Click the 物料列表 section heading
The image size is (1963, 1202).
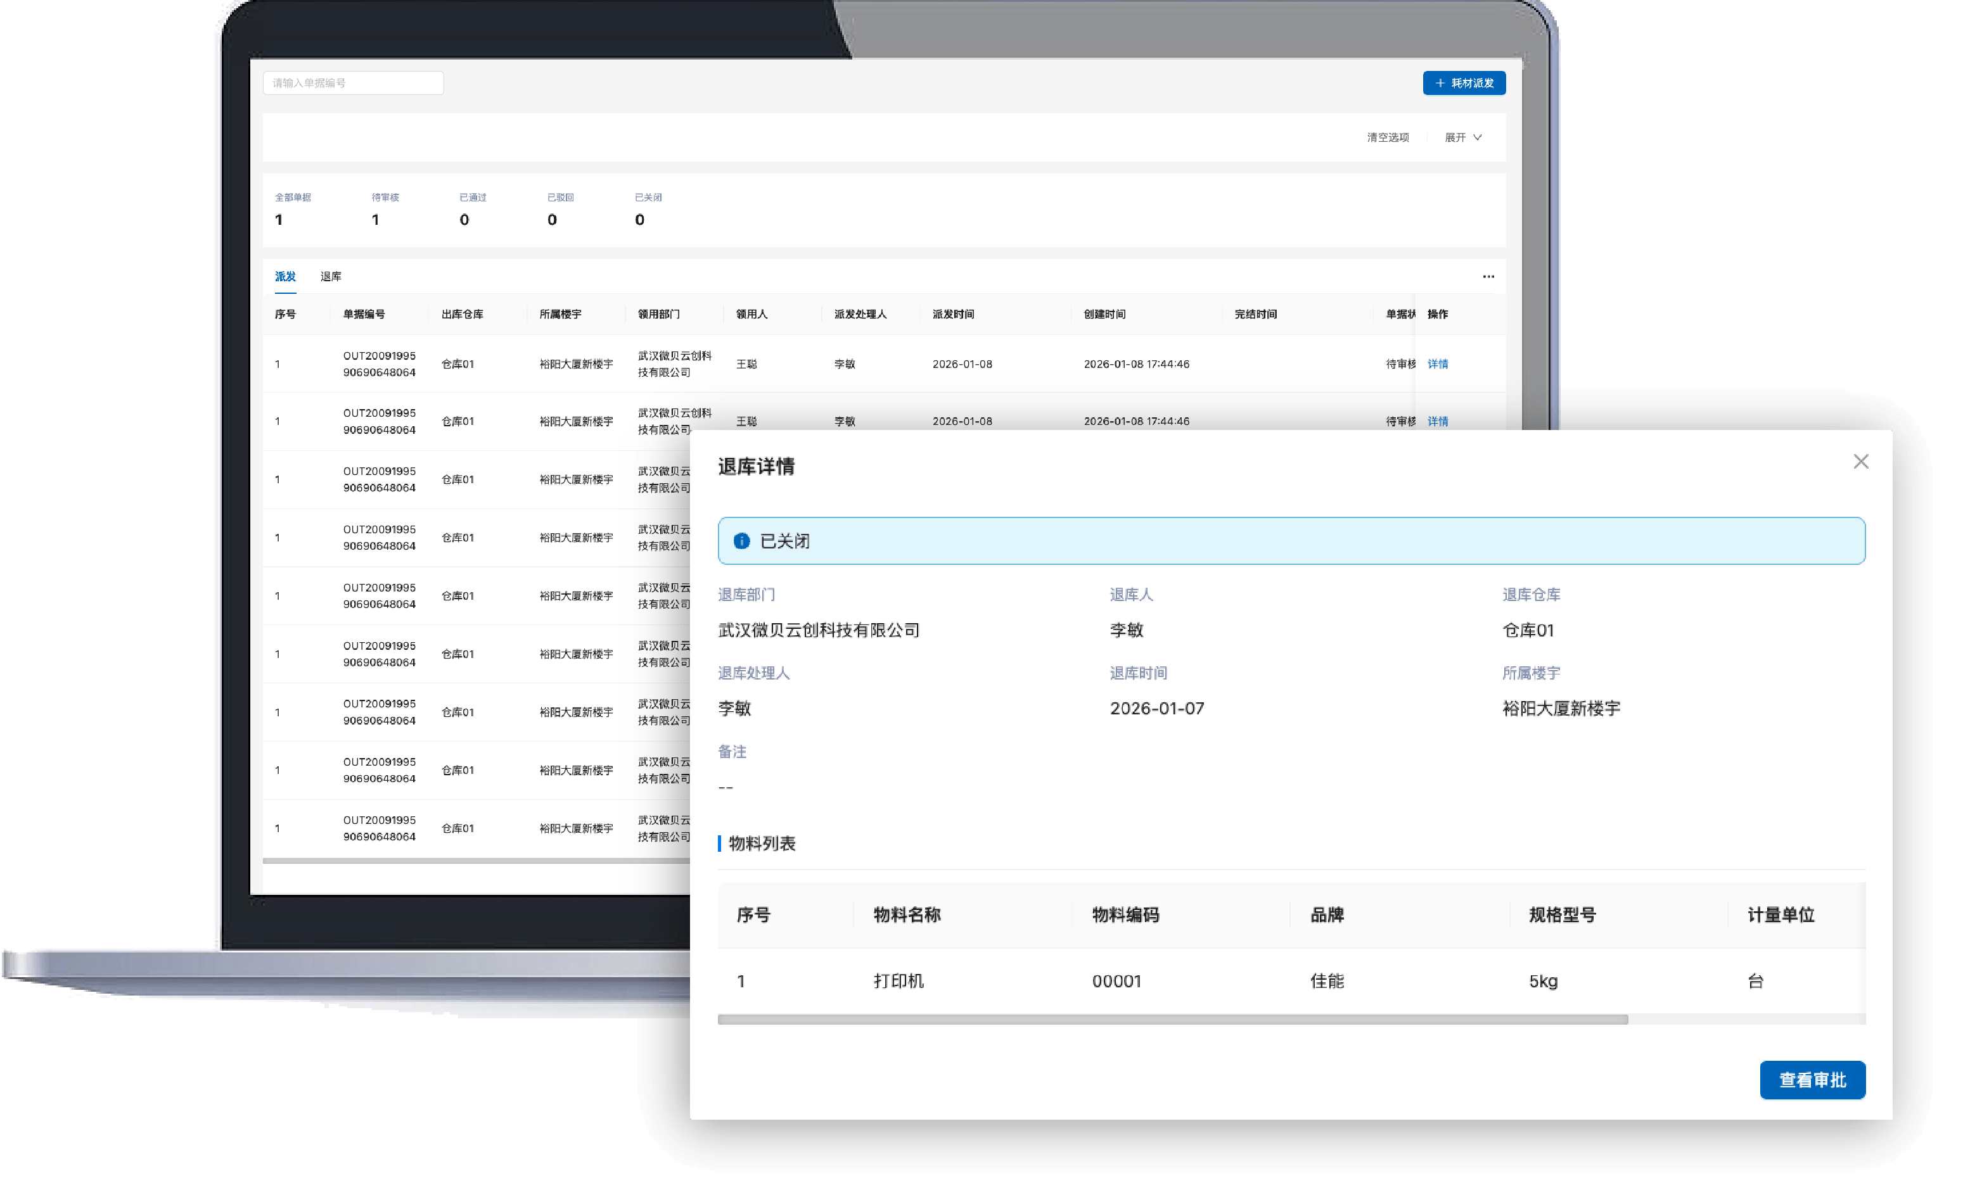pyautogui.click(x=762, y=844)
